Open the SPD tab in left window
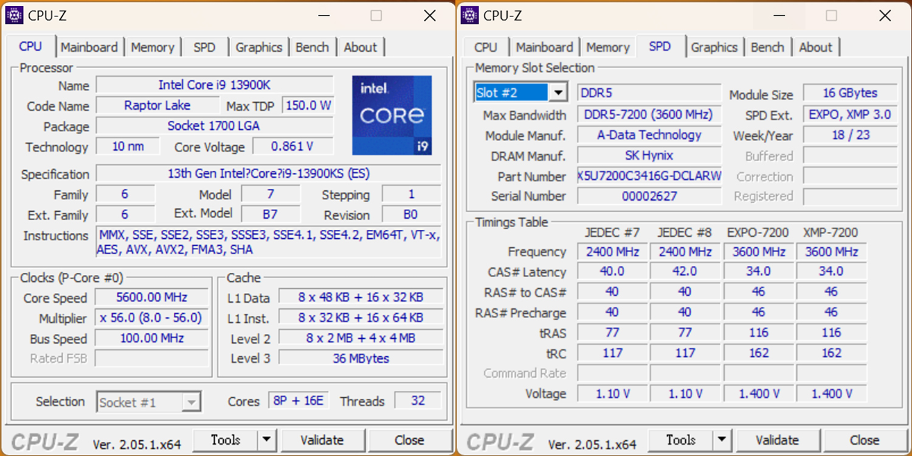 point(204,47)
